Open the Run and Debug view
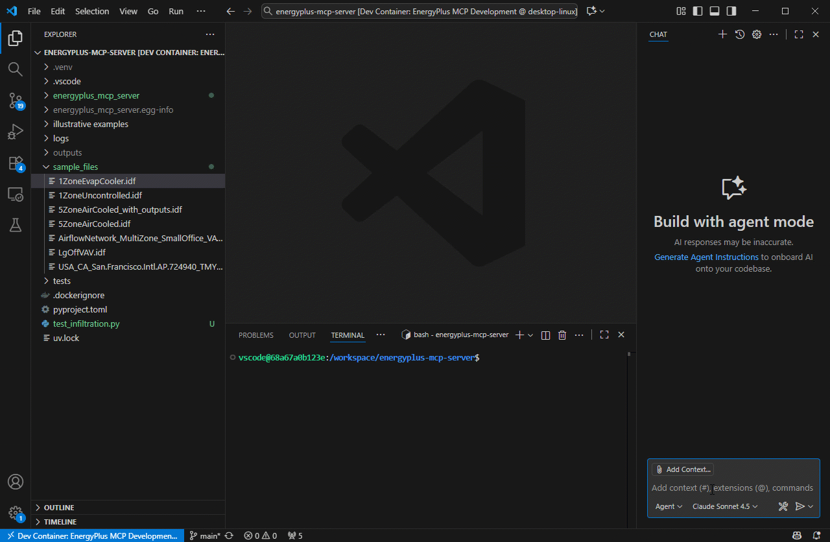The width and height of the screenshot is (830, 542). (16, 132)
